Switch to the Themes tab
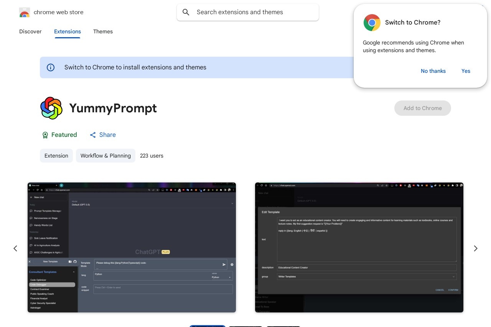 (x=103, y=31)
